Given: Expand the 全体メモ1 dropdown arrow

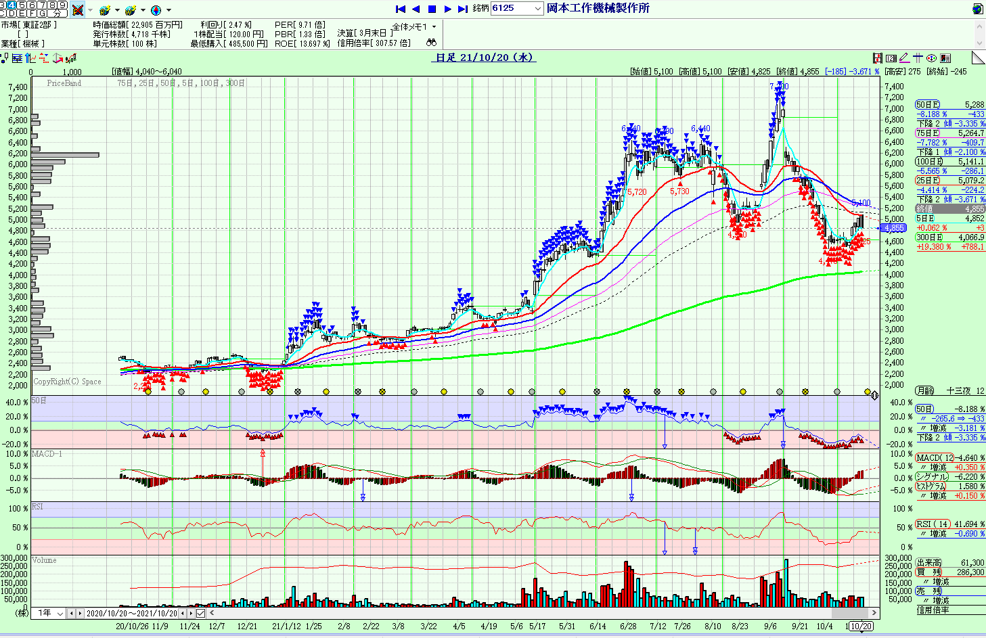Looking at the screenshot, I should 434,27.
